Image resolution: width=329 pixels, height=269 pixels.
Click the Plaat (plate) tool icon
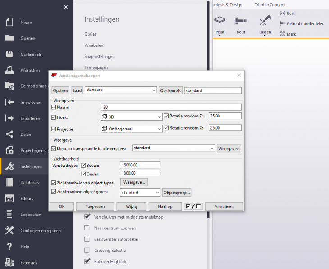(219, 21)
